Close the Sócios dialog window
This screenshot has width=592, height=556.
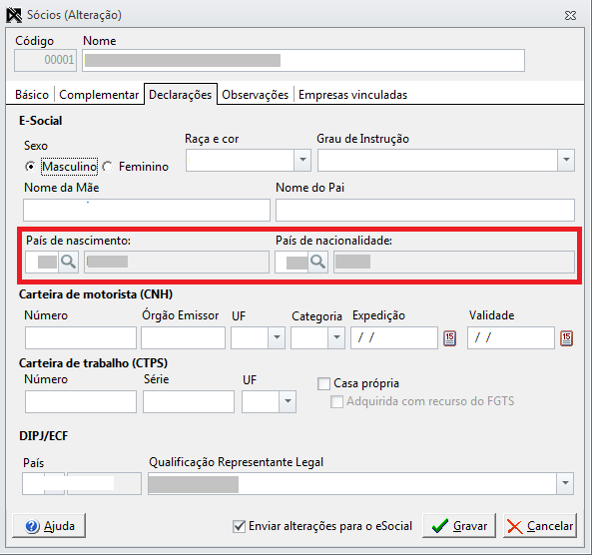pyautogui.click(x=570, y=16)
